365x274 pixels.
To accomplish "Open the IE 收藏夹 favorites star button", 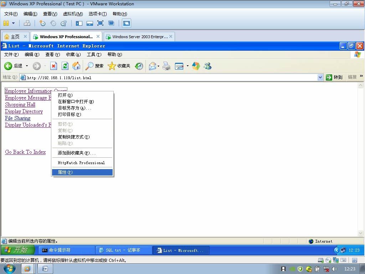I will tap(119, 66).
